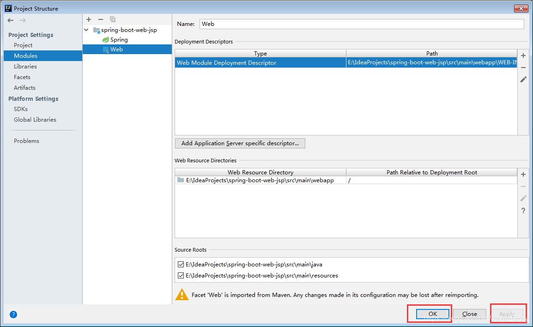Remove the selected module with the minus icon

pyautogui.click(x=101, y=19)
